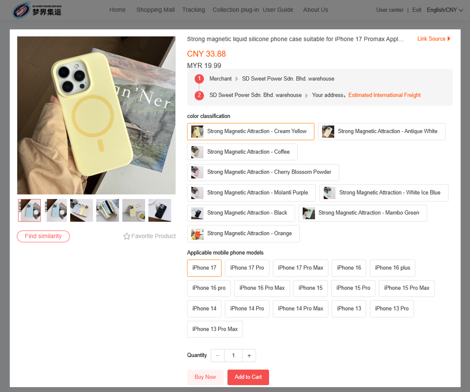Click the Antique White swatch image

[x=328, y=131]
